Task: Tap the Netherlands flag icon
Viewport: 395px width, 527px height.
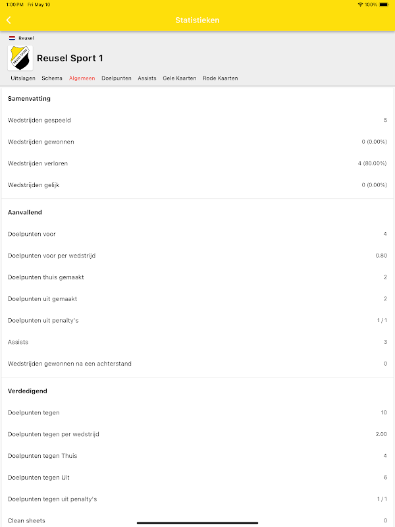Action: click(x=12, y=38)
